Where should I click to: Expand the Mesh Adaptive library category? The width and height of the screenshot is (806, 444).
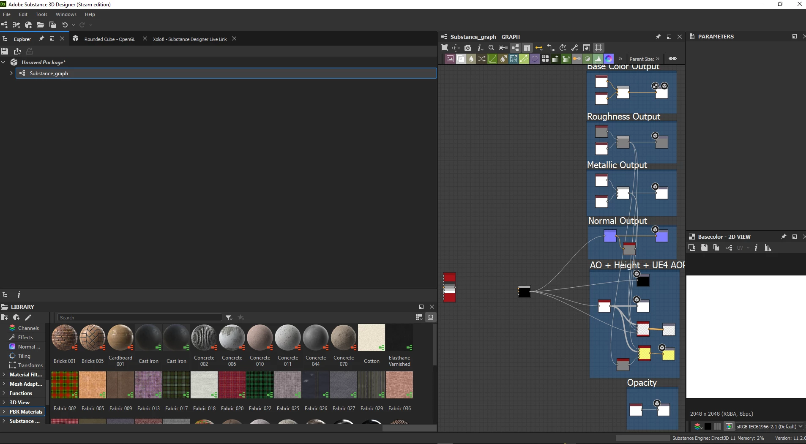(4, 384)
